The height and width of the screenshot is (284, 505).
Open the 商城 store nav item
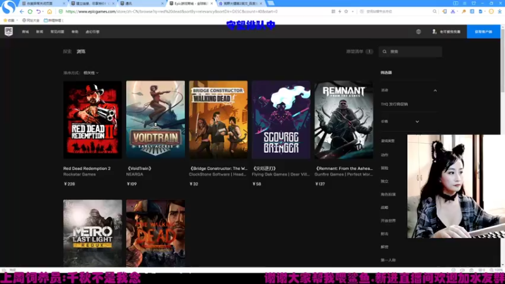(x=25, y=32)
